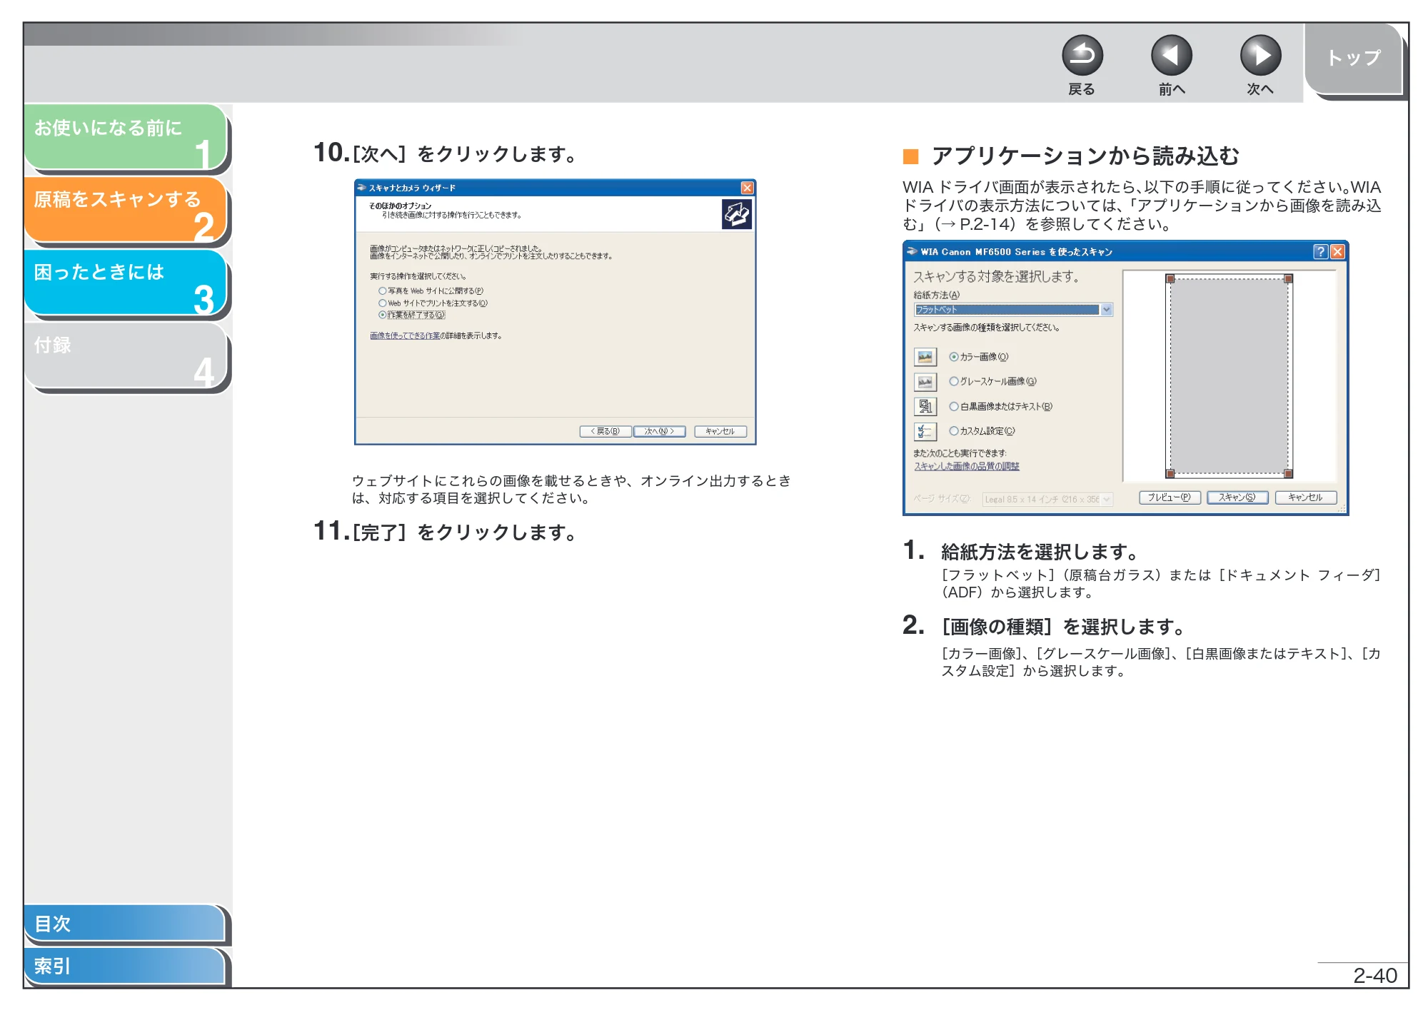Screen dimensions: 1428x1010
Task: Select Web サイトでプリントを注文する radio option
Action: pyautogui.click(x=383, y=303)
